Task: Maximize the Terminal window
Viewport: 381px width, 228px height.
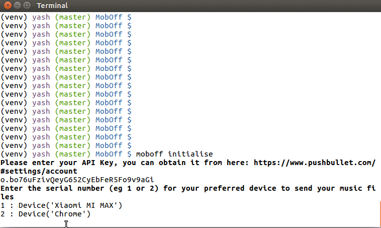Action: point(27,5)
